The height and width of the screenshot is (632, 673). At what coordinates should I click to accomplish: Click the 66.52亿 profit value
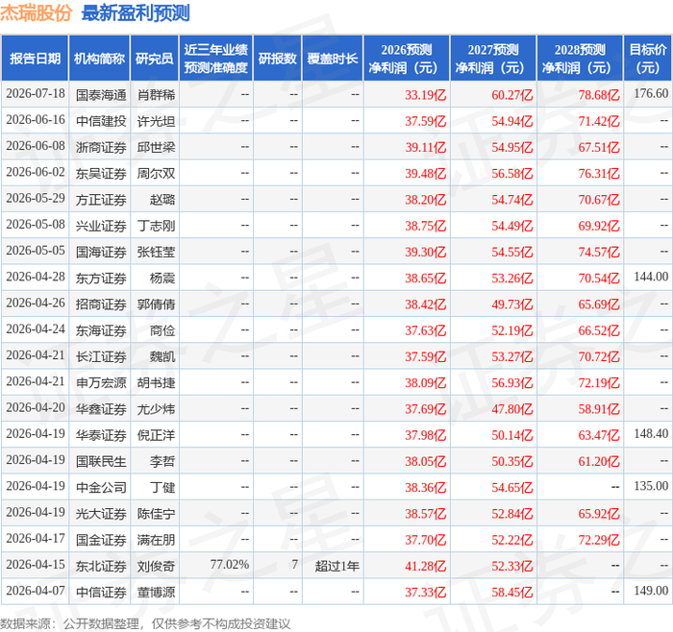tap(599, 330)
